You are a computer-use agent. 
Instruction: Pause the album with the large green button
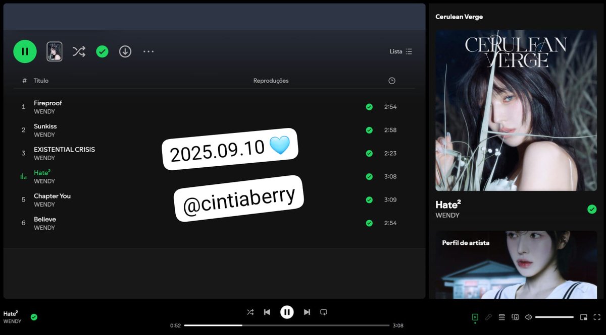point(25,51)
